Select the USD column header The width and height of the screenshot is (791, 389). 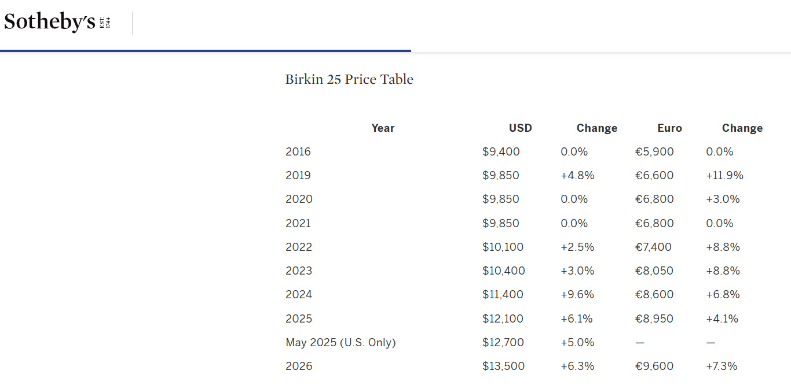[520, 128]
